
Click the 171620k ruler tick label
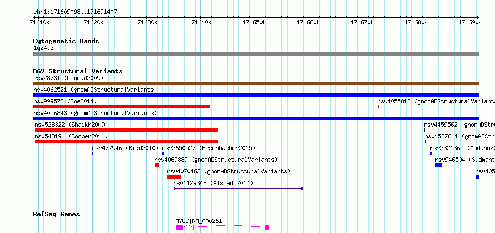point(92,22)
